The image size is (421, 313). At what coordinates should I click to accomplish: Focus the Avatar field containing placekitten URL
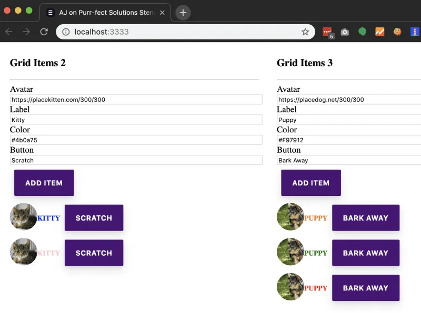coord(136,100)
